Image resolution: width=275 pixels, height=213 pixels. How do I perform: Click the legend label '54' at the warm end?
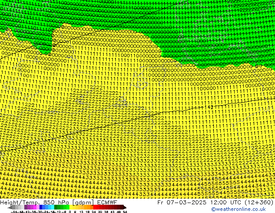[125, 212]
